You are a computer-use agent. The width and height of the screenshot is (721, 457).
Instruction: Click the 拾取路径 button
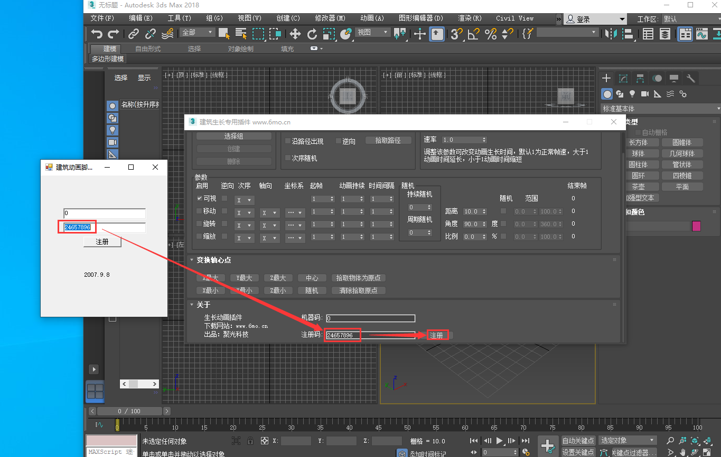(x=388, y=141)
